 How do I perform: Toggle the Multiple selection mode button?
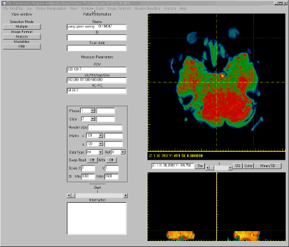coord(22,26)
